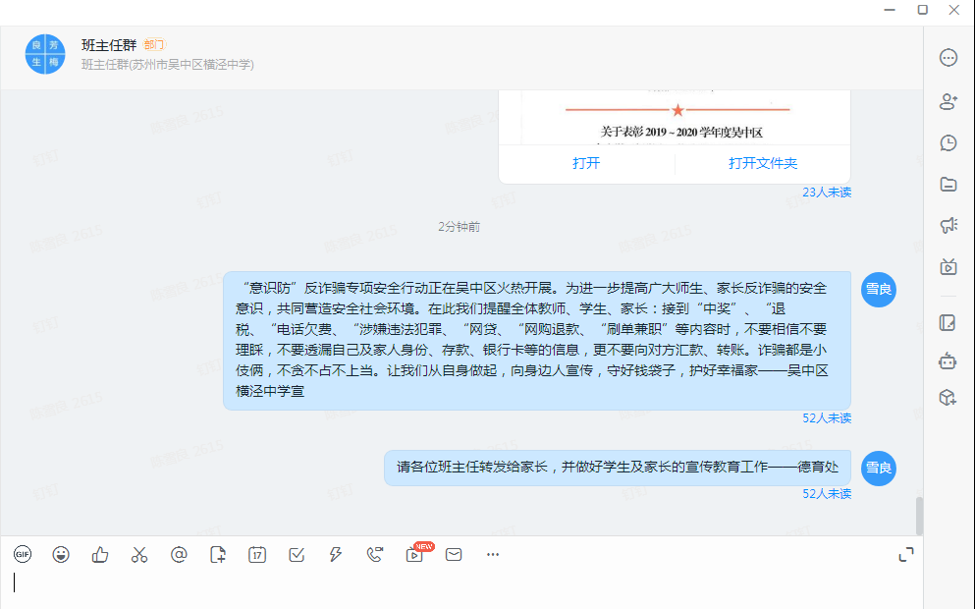Send a thumbs-up like
Screen dimensions: 975x609
[x=100, y=554]
